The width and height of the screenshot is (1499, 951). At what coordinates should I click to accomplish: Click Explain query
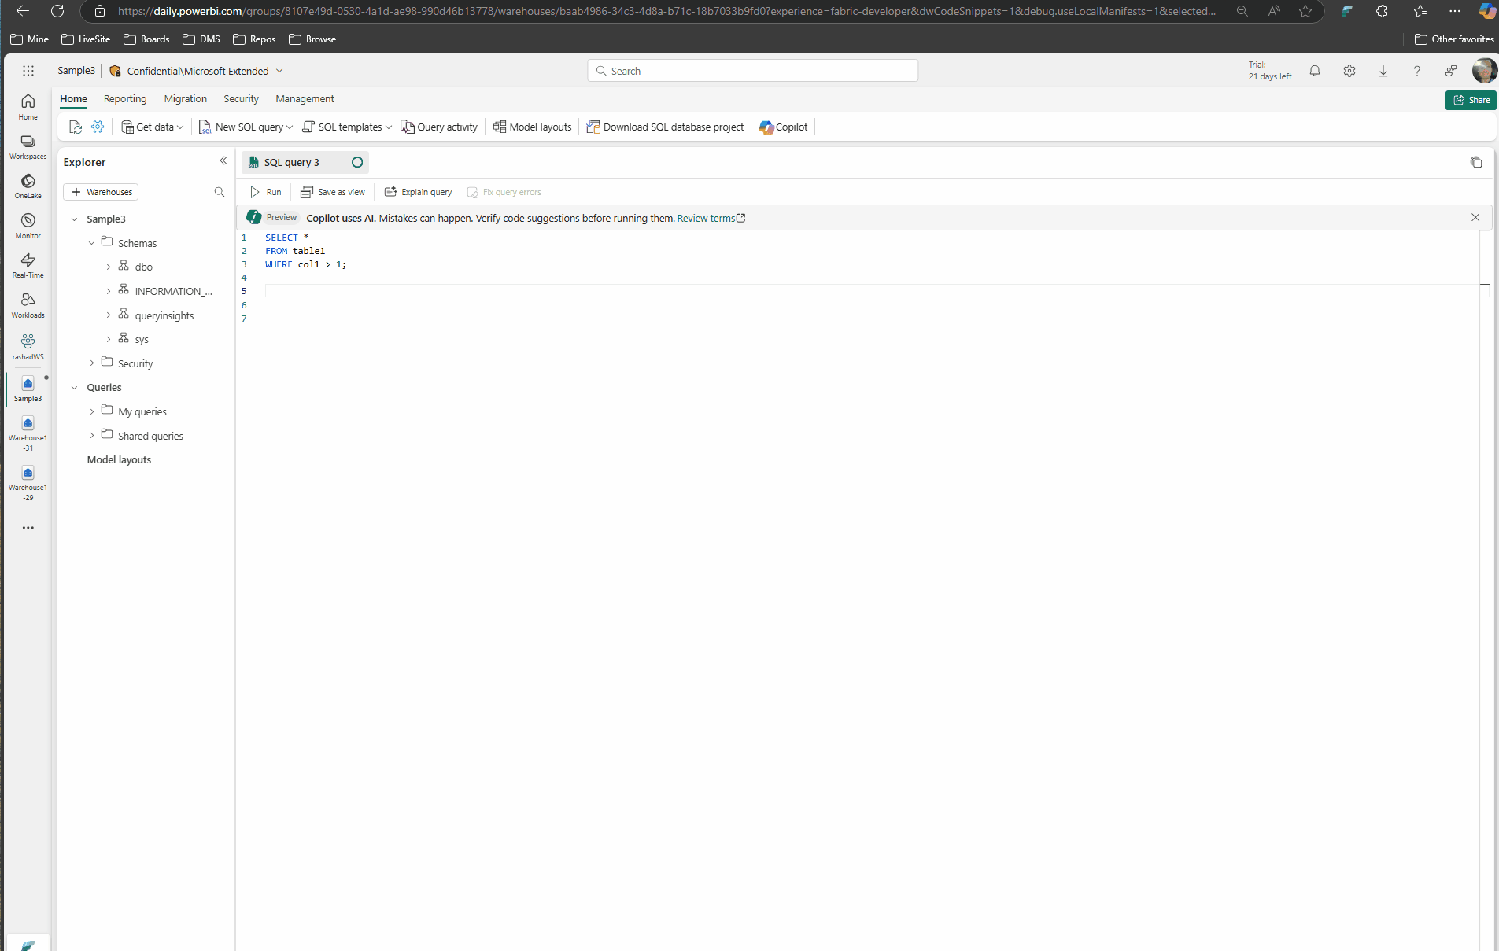(418, 192)
